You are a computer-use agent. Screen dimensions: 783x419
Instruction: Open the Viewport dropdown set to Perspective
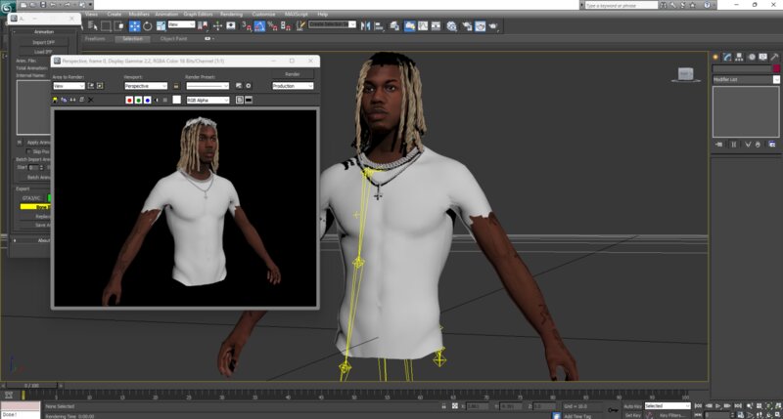[147, 86]
